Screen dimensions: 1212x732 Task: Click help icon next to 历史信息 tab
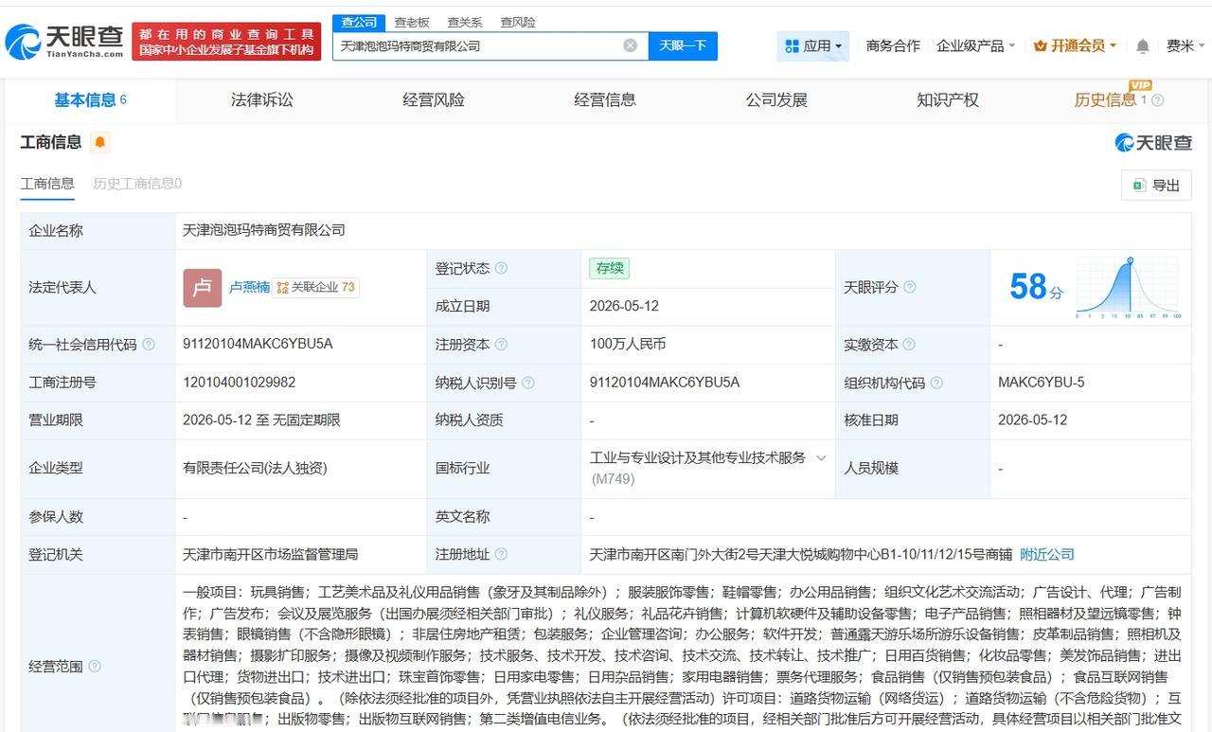tap(1157, 100)
